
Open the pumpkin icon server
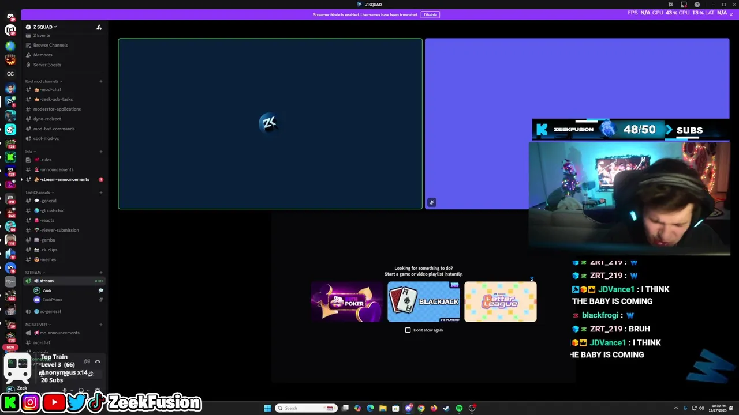tap(10, 59)
